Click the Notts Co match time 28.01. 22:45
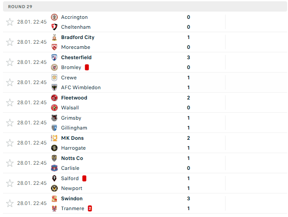Screen dimensions: 288x217 click(32, 163)
